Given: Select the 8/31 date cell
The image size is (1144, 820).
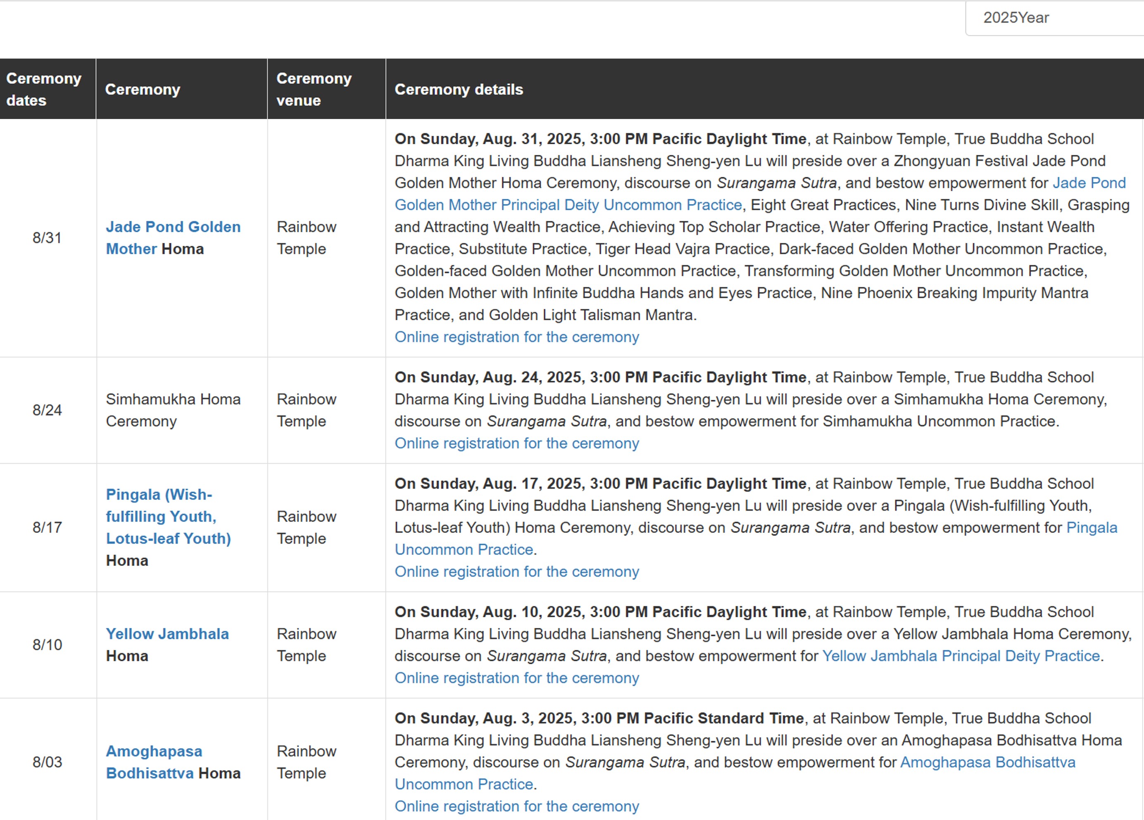Looking at the screenshot, I should click(x=48, y=238).
